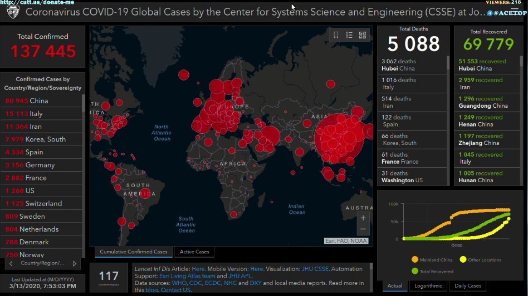Open the NHC data source link
The width and height of the screenshot is (528, 296).
tap(231, 283)
